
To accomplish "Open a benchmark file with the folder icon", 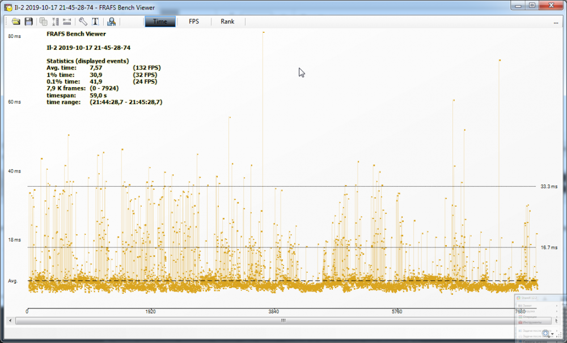I will [x=16, y=22].
